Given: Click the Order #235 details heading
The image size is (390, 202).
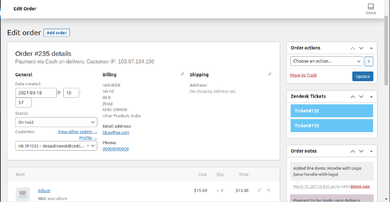Looking at the screenshot, I should (x=43, y=54).
